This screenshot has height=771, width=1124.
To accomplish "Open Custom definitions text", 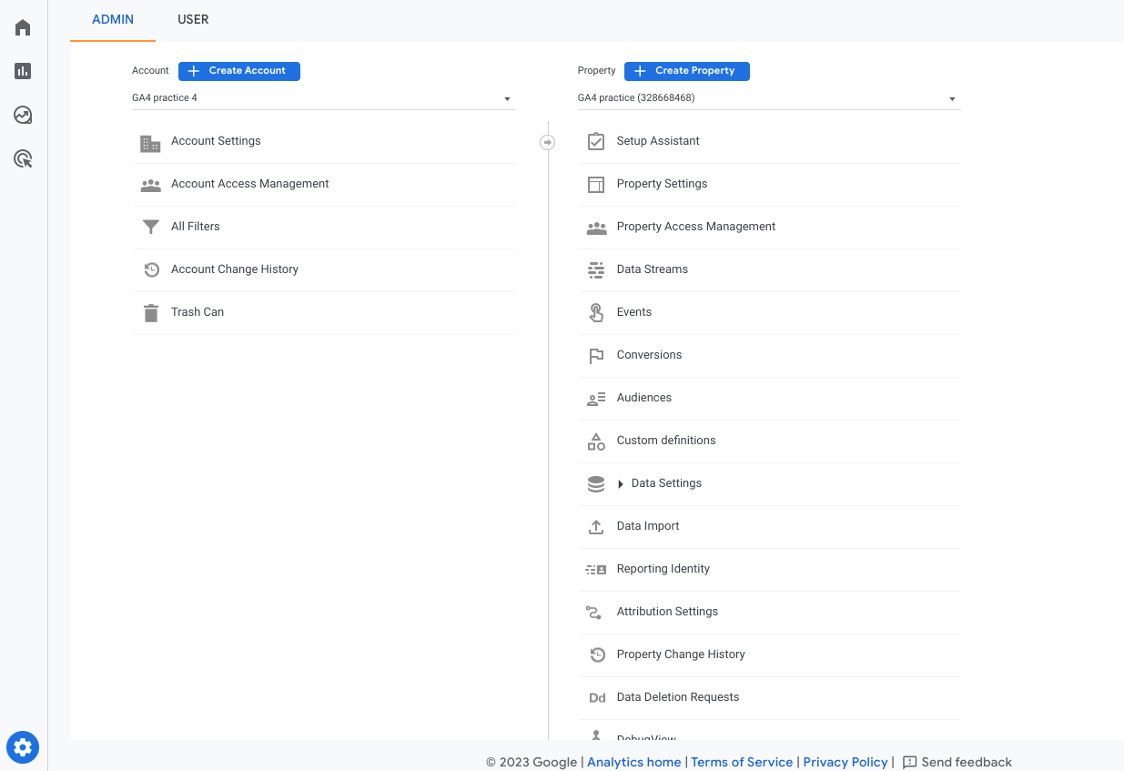I will (x=666, y=441).
